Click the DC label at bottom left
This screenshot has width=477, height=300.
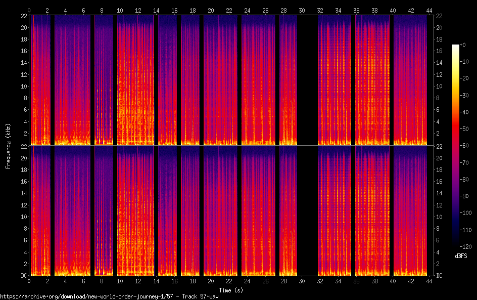click(x=23, y=276)
